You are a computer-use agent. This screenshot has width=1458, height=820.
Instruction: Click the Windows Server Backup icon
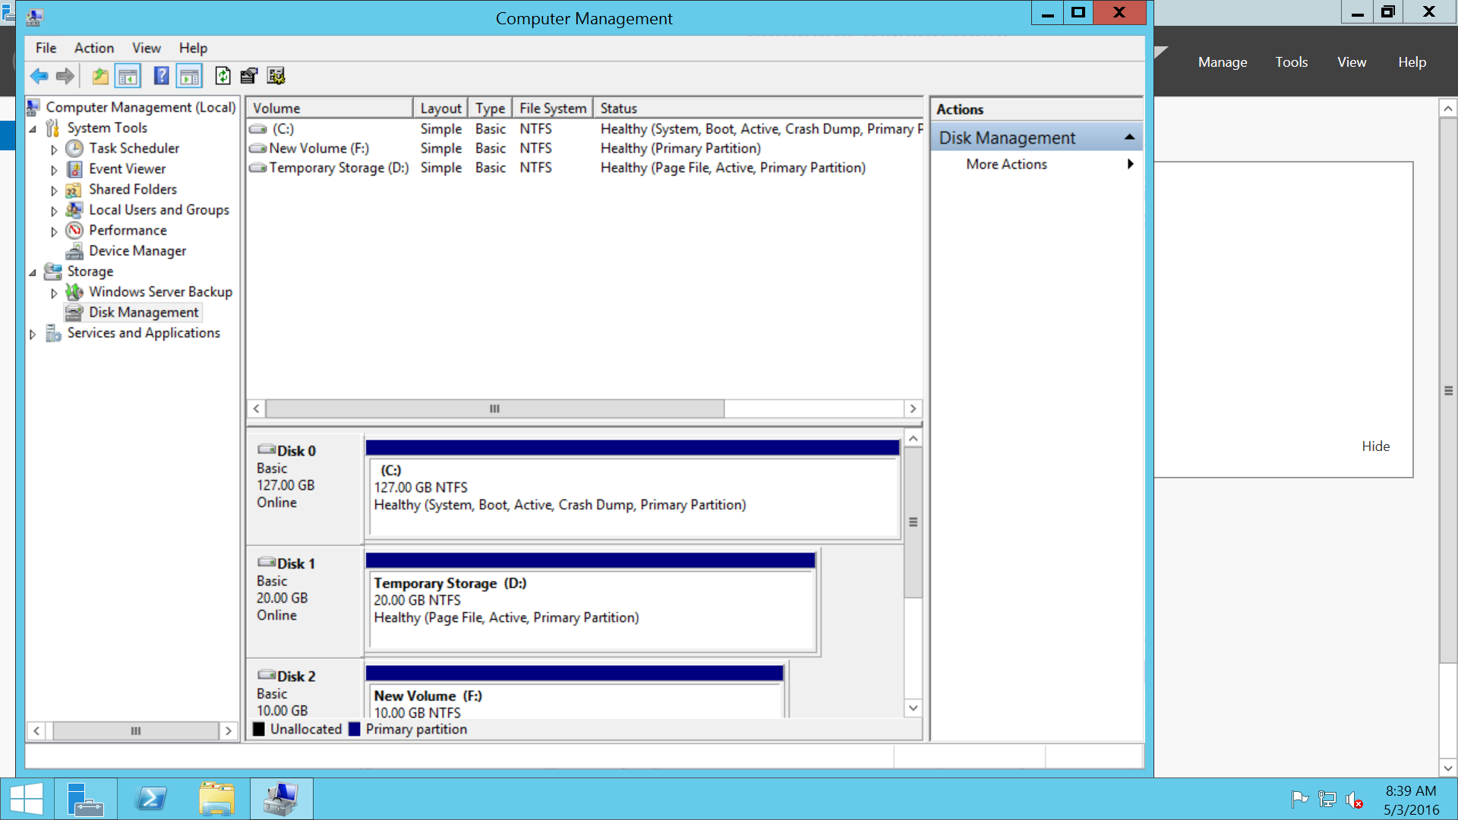pyautogui.click(x=74, y=292)
